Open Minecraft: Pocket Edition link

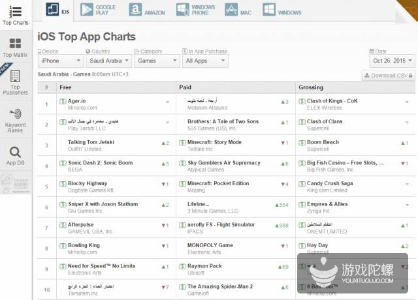[x=218, y=183]
